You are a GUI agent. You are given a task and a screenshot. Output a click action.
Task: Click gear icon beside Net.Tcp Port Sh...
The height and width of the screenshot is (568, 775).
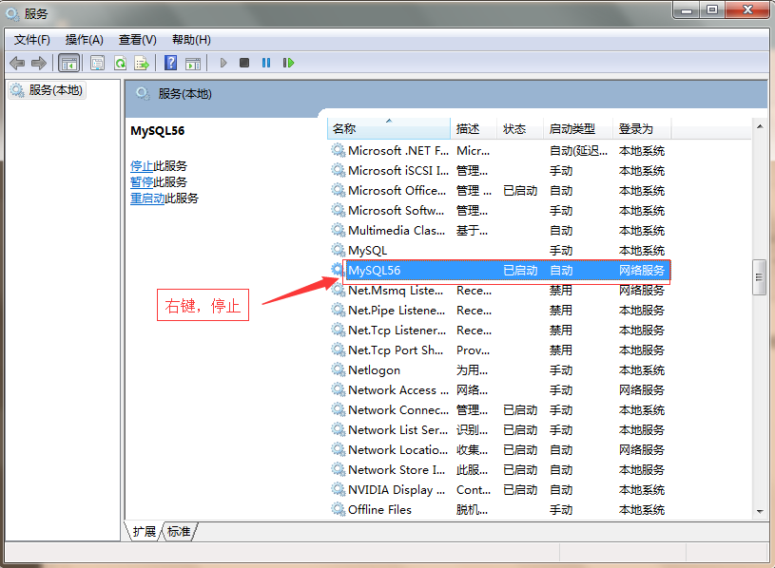[x=339, y=350]
